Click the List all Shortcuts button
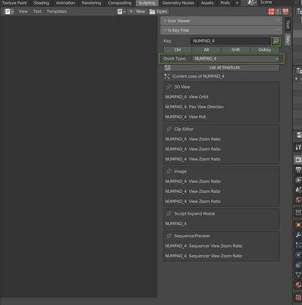302x305 pixels. (221, 67)
